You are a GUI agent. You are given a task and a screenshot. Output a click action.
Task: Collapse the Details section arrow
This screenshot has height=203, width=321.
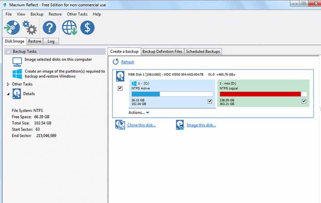point(8,94)
